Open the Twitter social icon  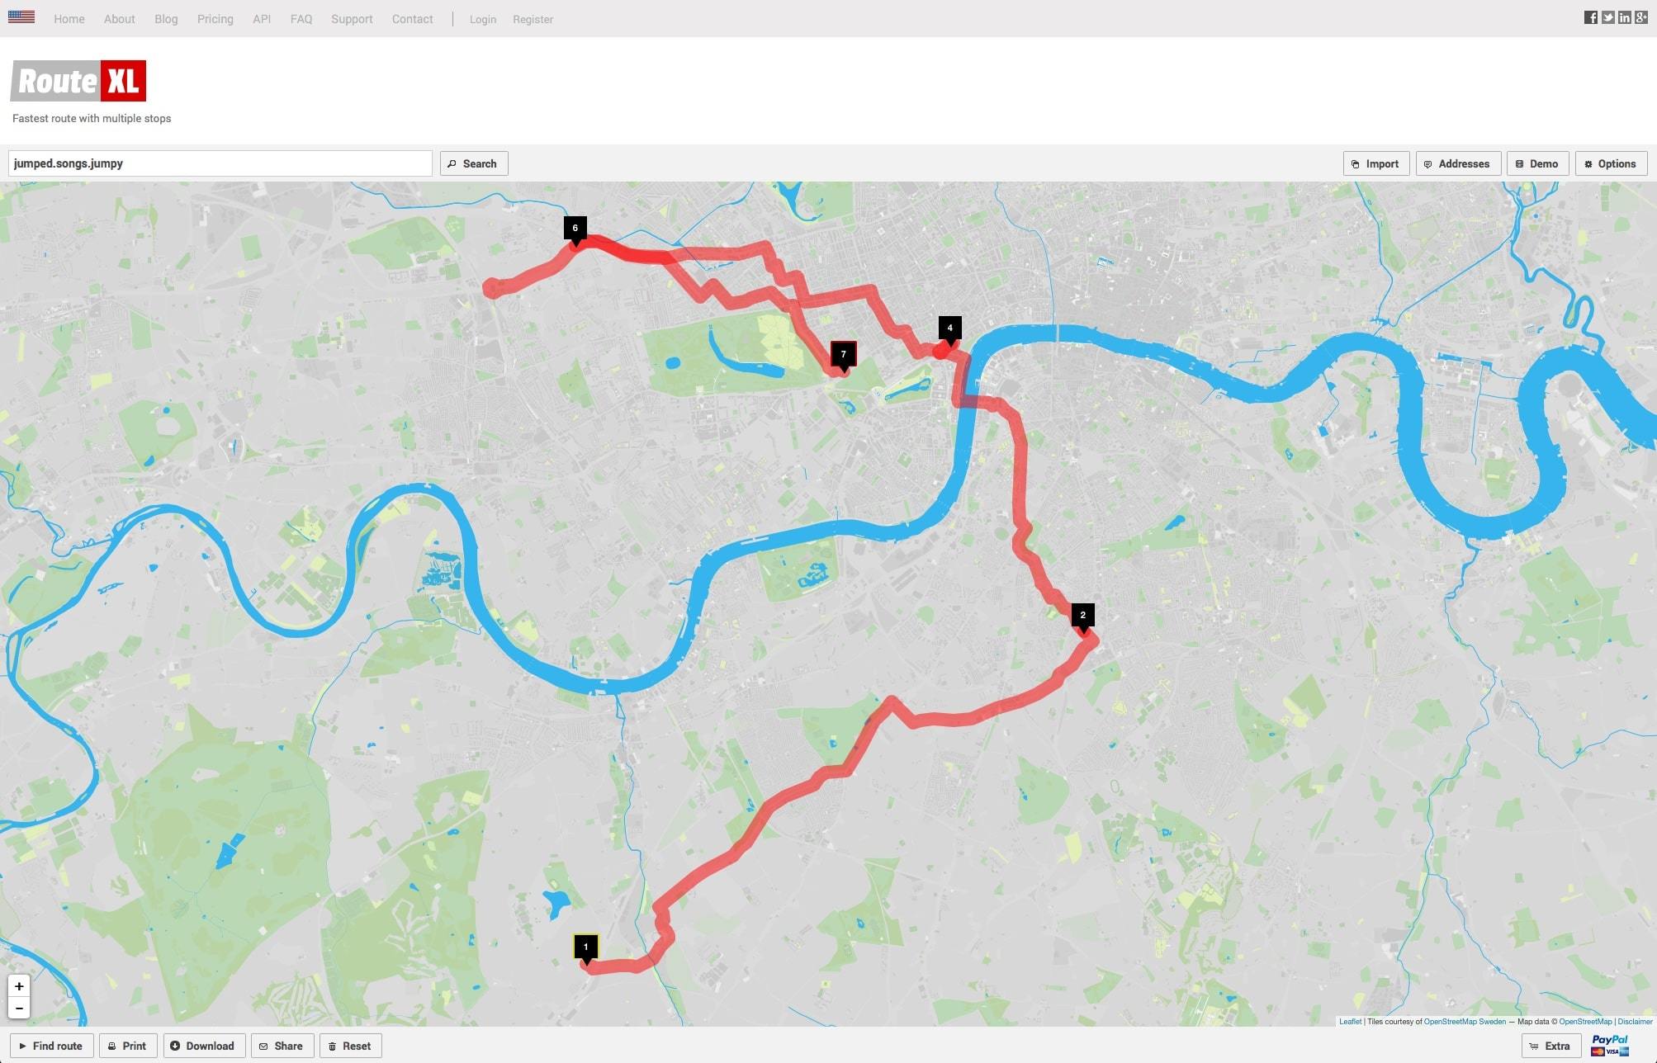[x=1608, y=18]
